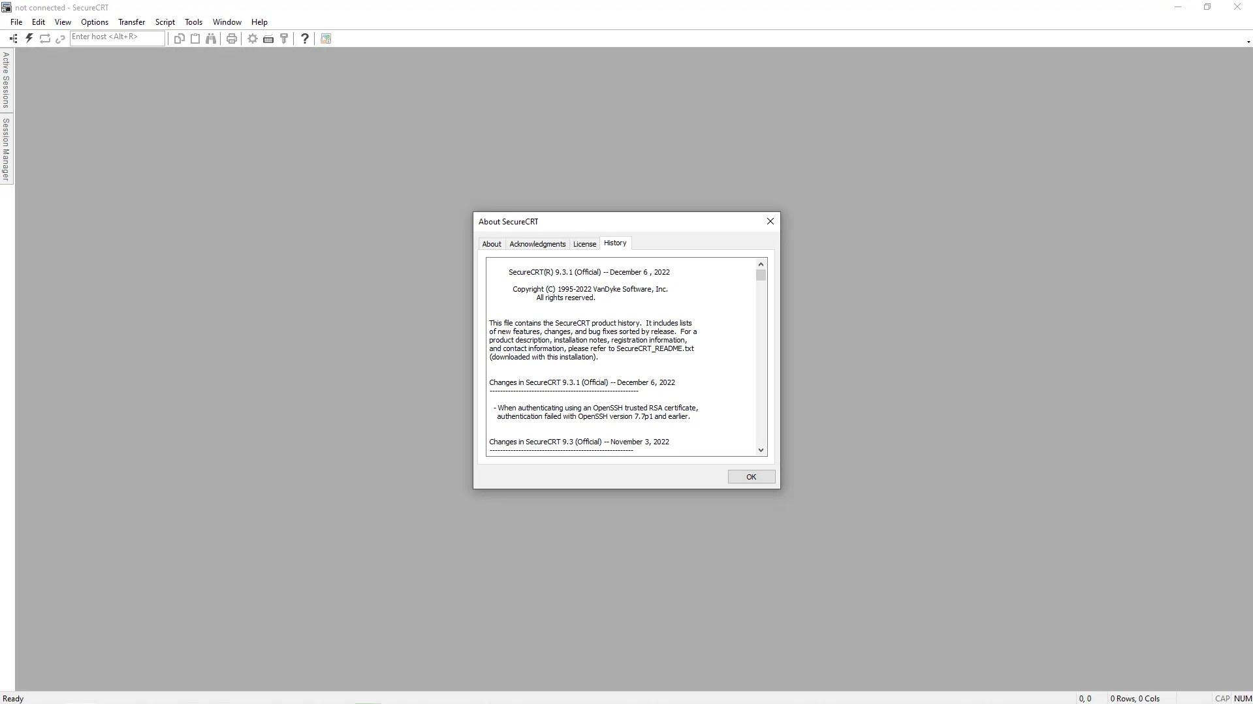Open the View menu
1253x704 pixels.
point(63,22)
